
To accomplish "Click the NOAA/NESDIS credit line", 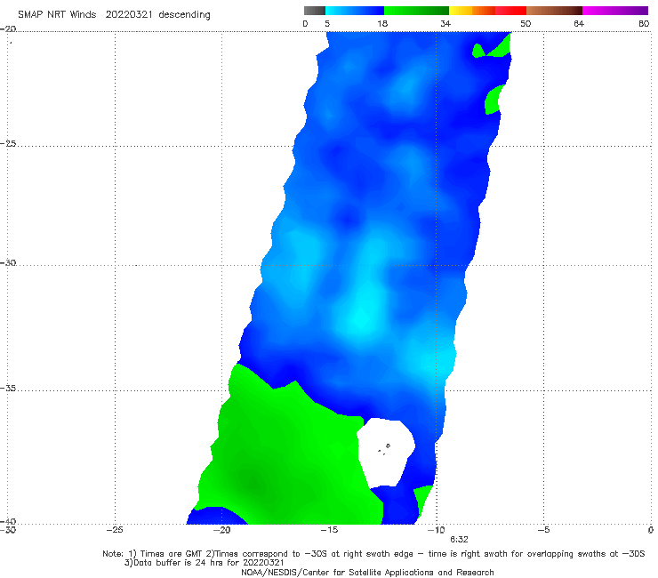I will [367, 572].
